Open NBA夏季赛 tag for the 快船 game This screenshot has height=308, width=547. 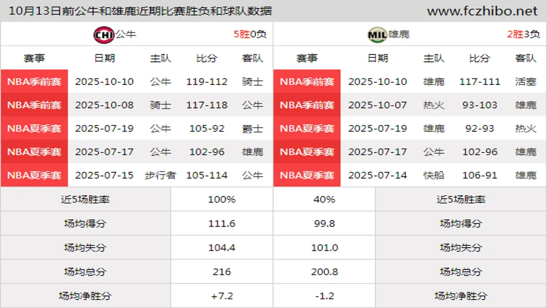coord(307,175)
